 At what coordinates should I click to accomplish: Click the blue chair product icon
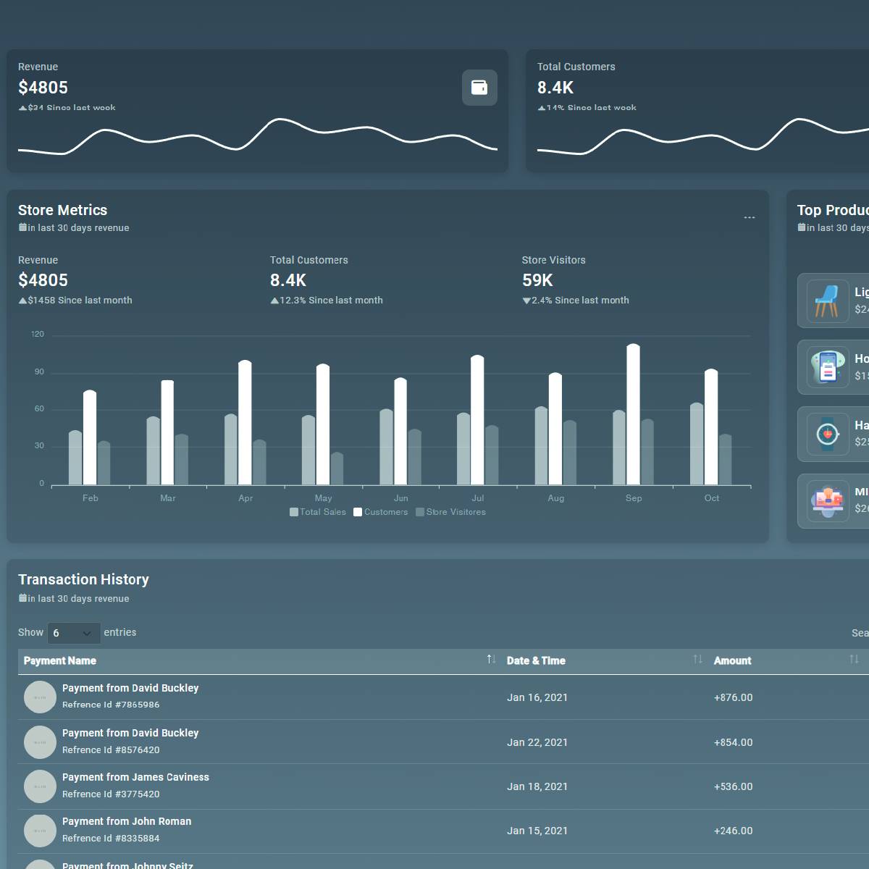coord(827,301)
